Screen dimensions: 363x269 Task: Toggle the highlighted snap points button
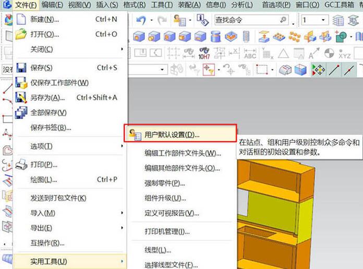pyautogui.click(x=318, y=69)
